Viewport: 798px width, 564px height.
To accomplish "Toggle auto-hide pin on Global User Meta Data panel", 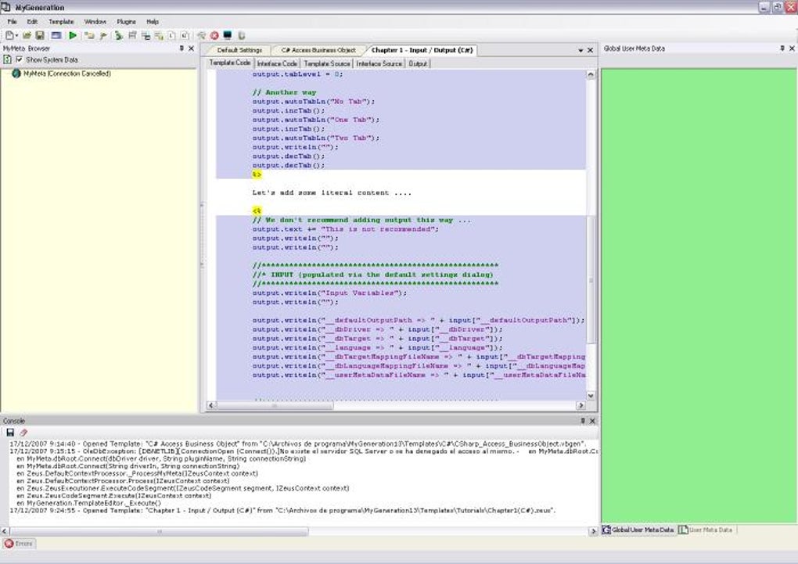I will [782, 48].
